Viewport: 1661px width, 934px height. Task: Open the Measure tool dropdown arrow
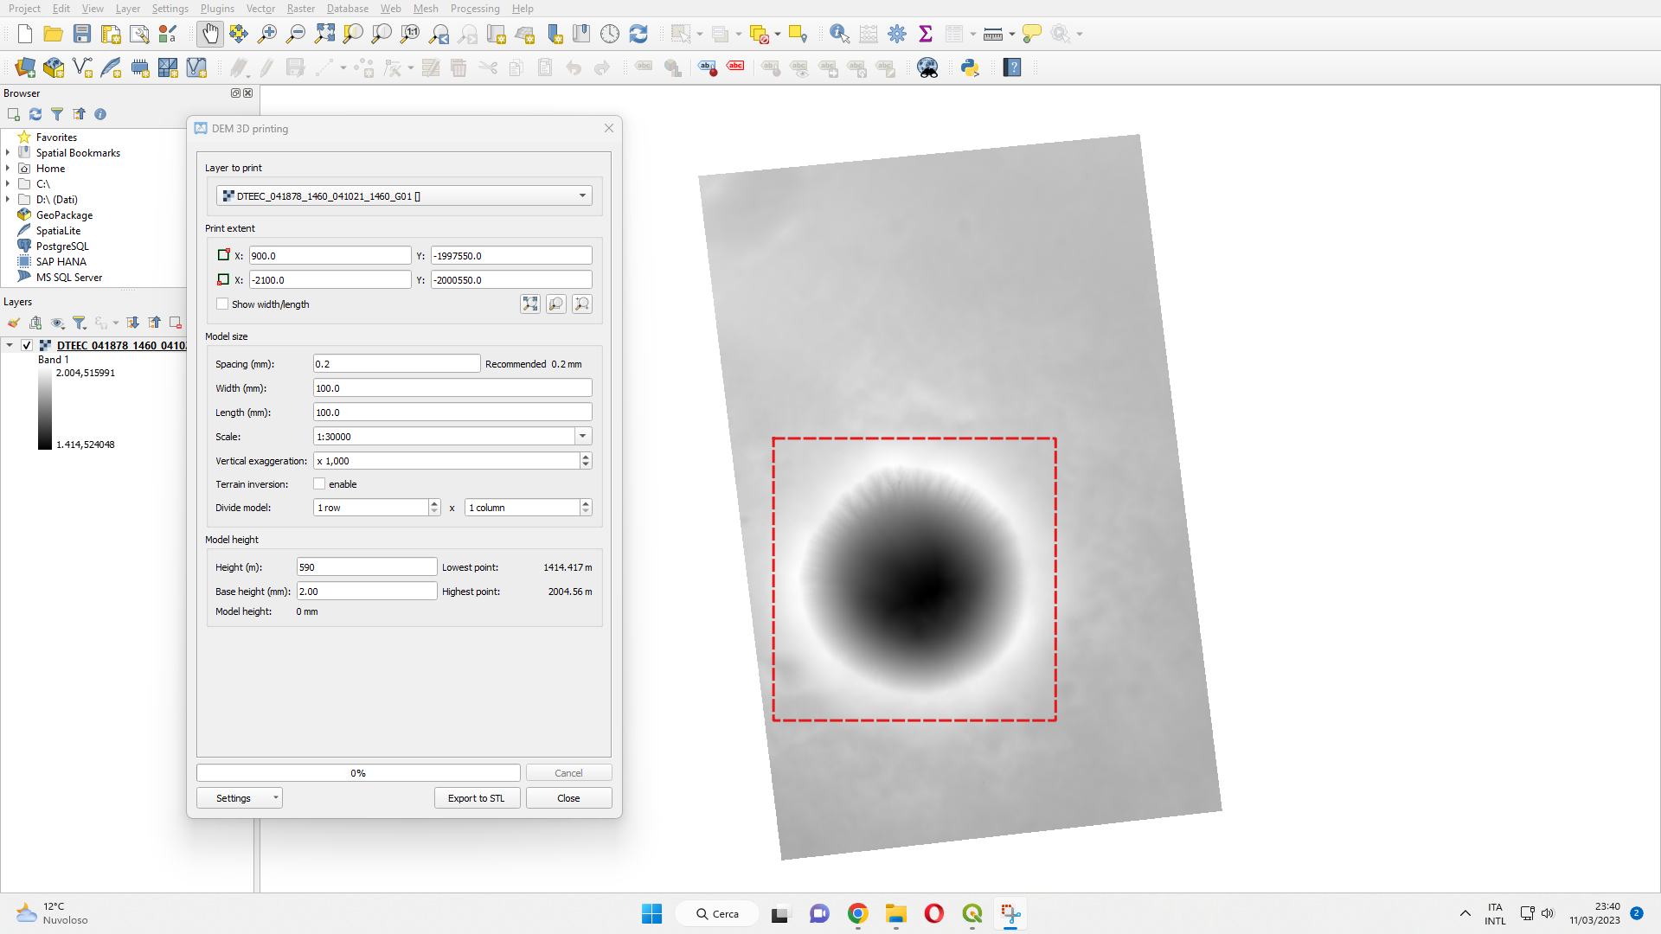click(1011, 34)
